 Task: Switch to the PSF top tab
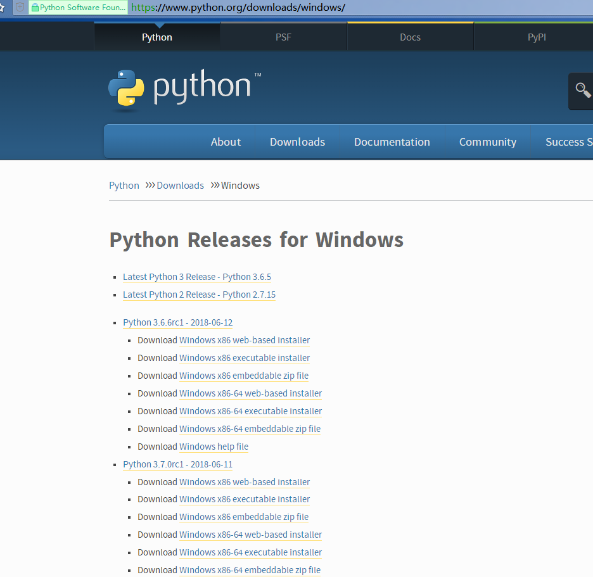click(x=283, y=37)
